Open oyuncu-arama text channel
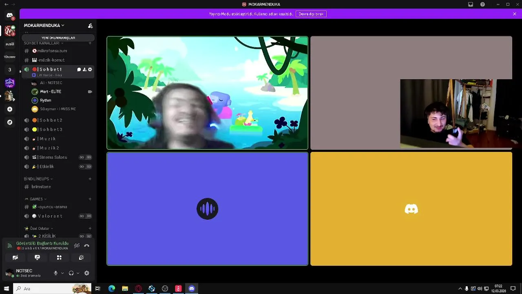 click(58, 207)
